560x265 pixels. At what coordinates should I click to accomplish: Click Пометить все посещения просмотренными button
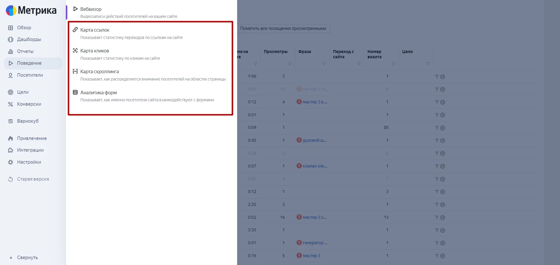click(x=283, y=28)
